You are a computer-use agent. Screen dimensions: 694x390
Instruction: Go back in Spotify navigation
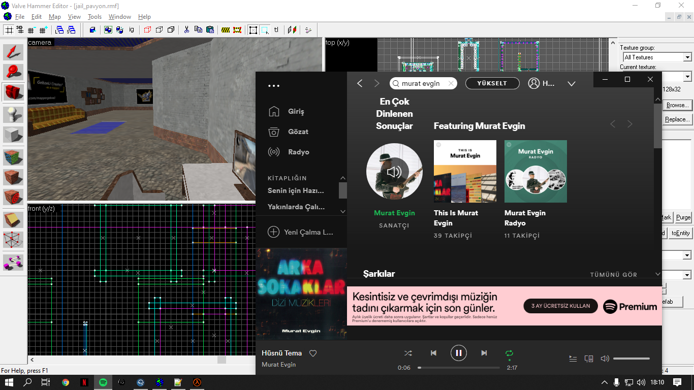coord(360,83)
